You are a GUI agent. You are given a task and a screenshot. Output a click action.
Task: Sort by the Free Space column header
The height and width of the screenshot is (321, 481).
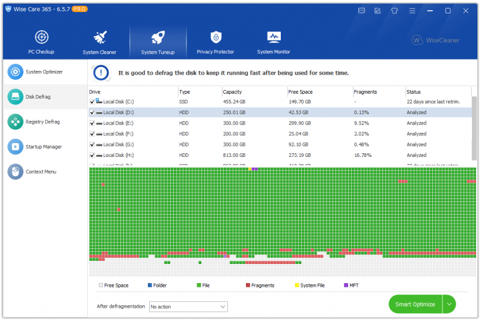300,92
